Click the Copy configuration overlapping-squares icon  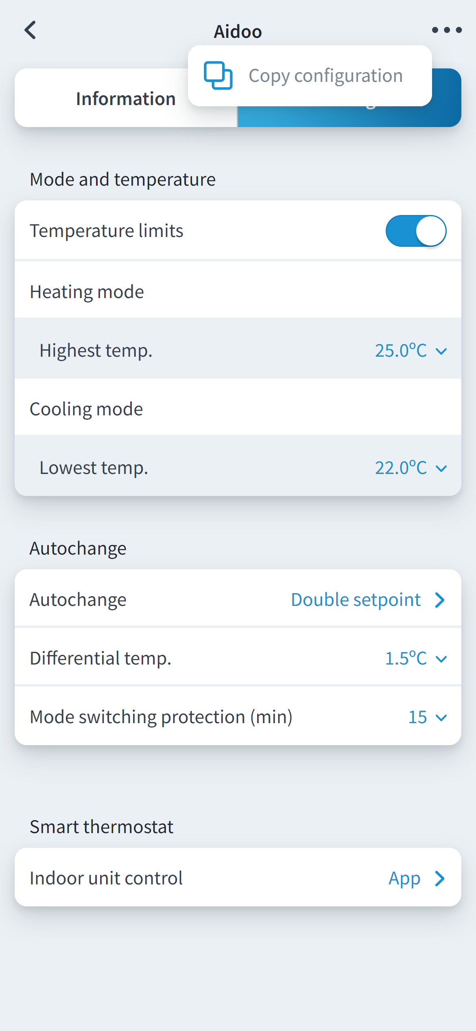pos(218,76)
